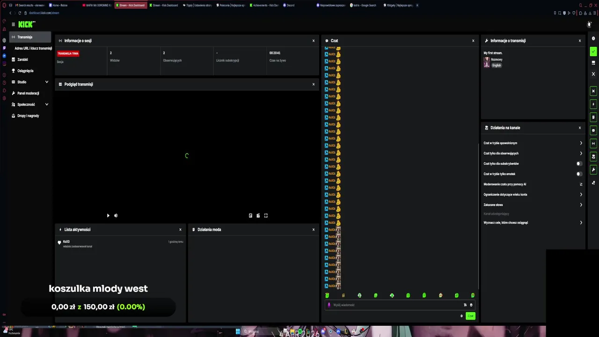Close the Informacje o transmisji panel
The image size is (599, 337).
(580, 41)
